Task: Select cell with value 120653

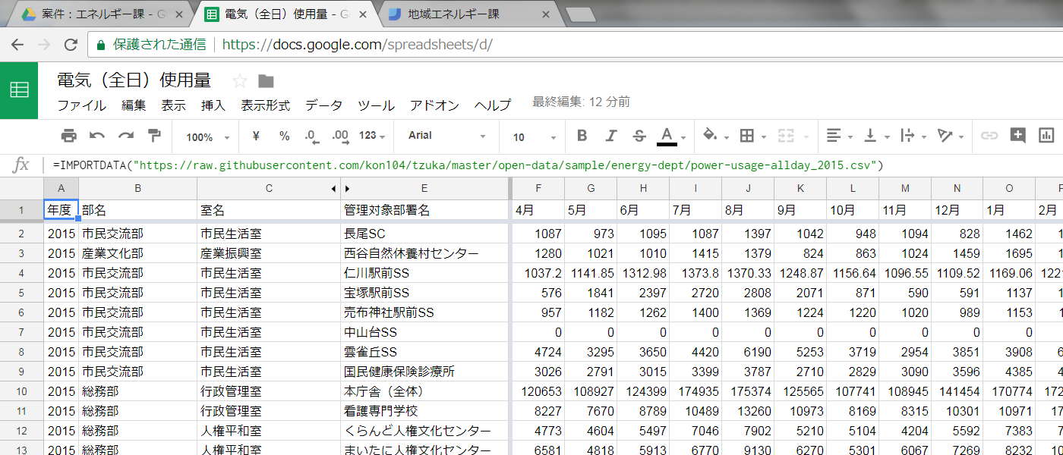Action: click(538, 391)
